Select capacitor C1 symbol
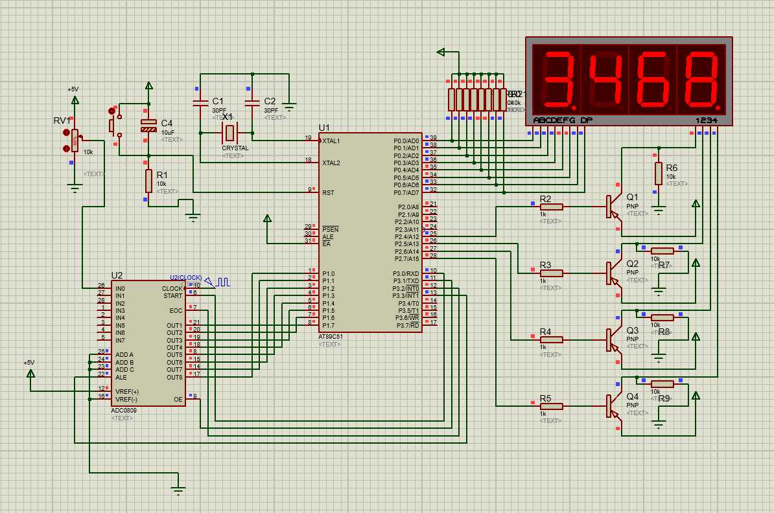774x513 pixels. coord(200,103)
